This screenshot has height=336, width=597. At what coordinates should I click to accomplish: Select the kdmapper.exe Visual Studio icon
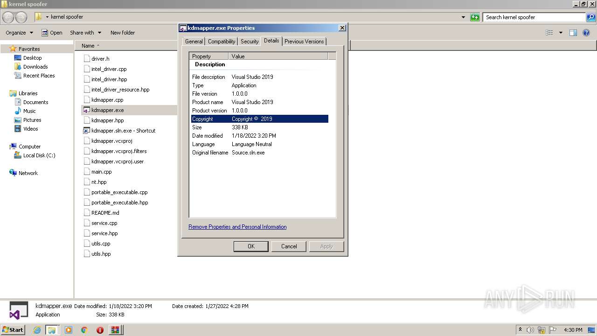(x=86, y=110)
